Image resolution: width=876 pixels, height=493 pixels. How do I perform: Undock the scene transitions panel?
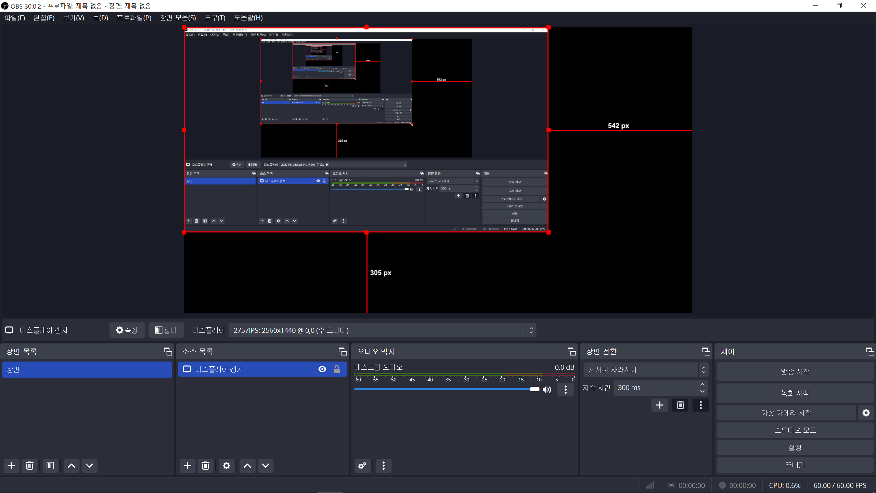click(706, 352)
